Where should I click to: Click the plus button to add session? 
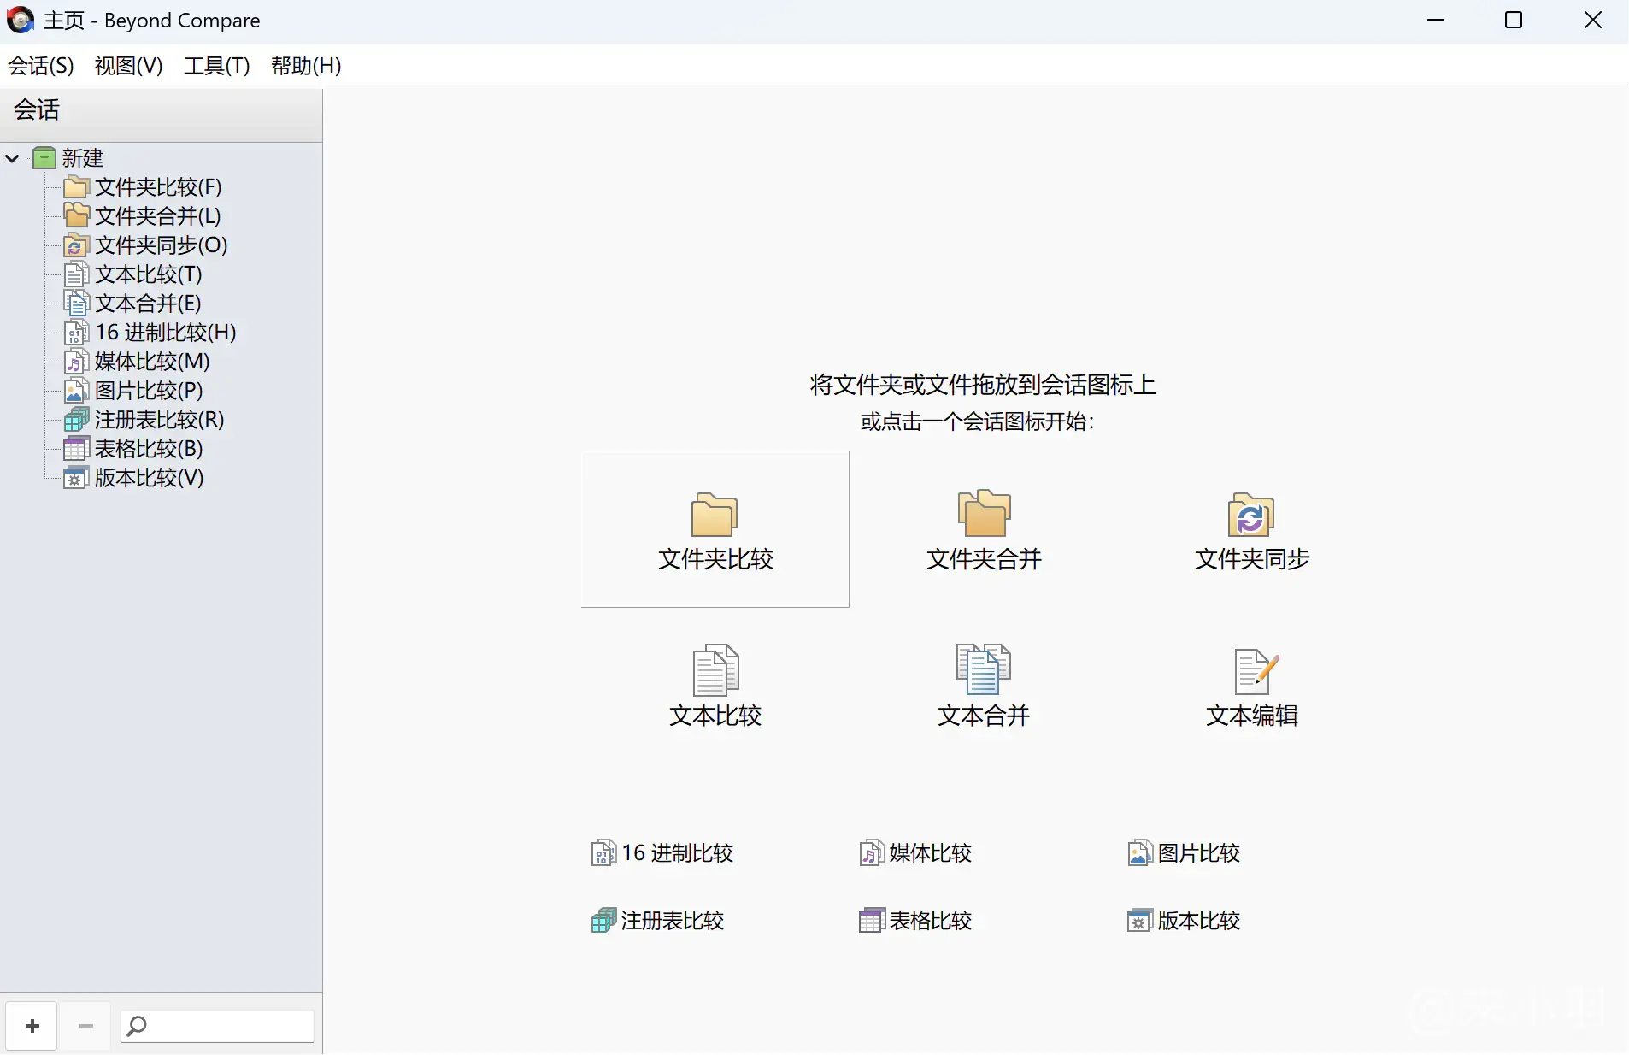tap(32, 1026)
